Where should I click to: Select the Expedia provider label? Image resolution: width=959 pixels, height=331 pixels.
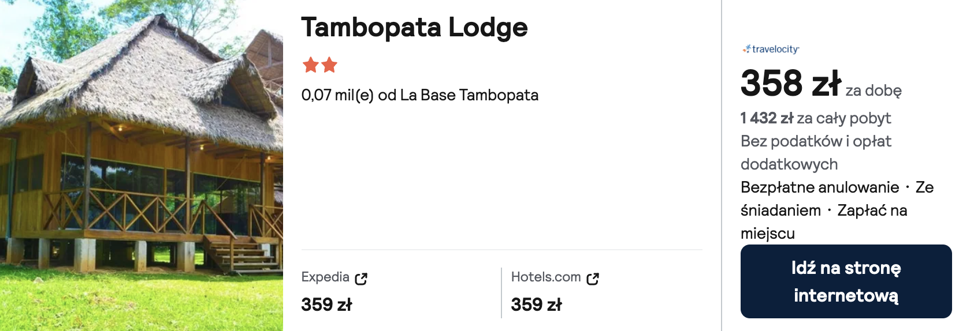point(325,277)
